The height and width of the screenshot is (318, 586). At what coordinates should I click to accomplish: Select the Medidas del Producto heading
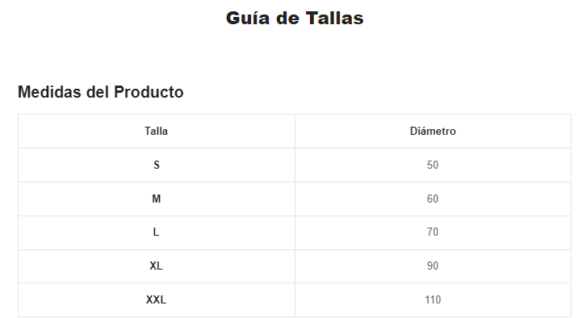coord(101,92)
